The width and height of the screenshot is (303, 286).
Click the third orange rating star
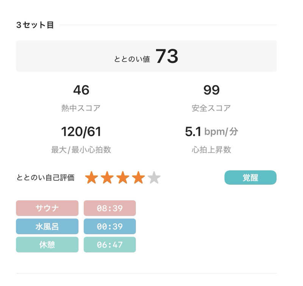[123, 177]
